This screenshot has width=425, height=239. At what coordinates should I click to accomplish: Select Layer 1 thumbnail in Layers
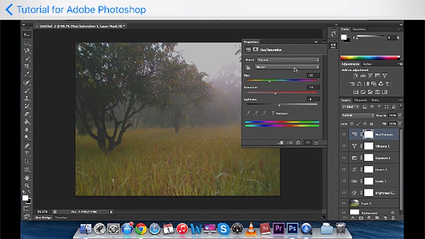tap(354, 203)
